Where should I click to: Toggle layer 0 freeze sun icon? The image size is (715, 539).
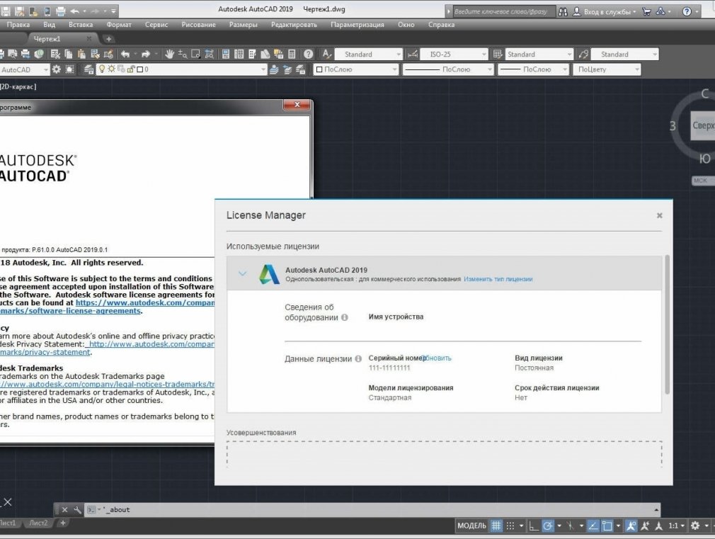tap(111, 69)
